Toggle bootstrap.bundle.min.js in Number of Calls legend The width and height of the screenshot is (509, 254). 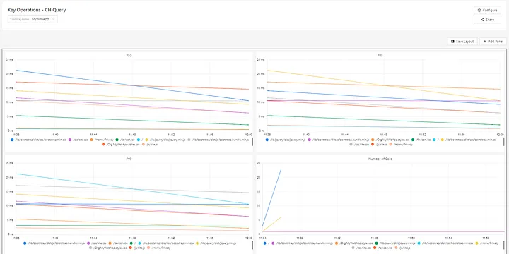coord(303,243)
